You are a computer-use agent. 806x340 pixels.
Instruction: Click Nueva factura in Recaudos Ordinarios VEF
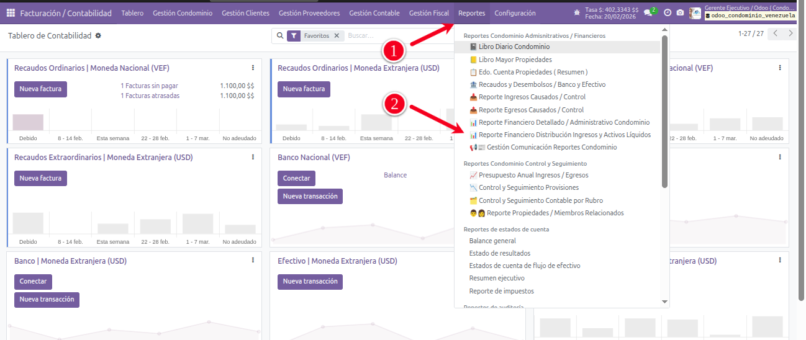coord(40,89)
